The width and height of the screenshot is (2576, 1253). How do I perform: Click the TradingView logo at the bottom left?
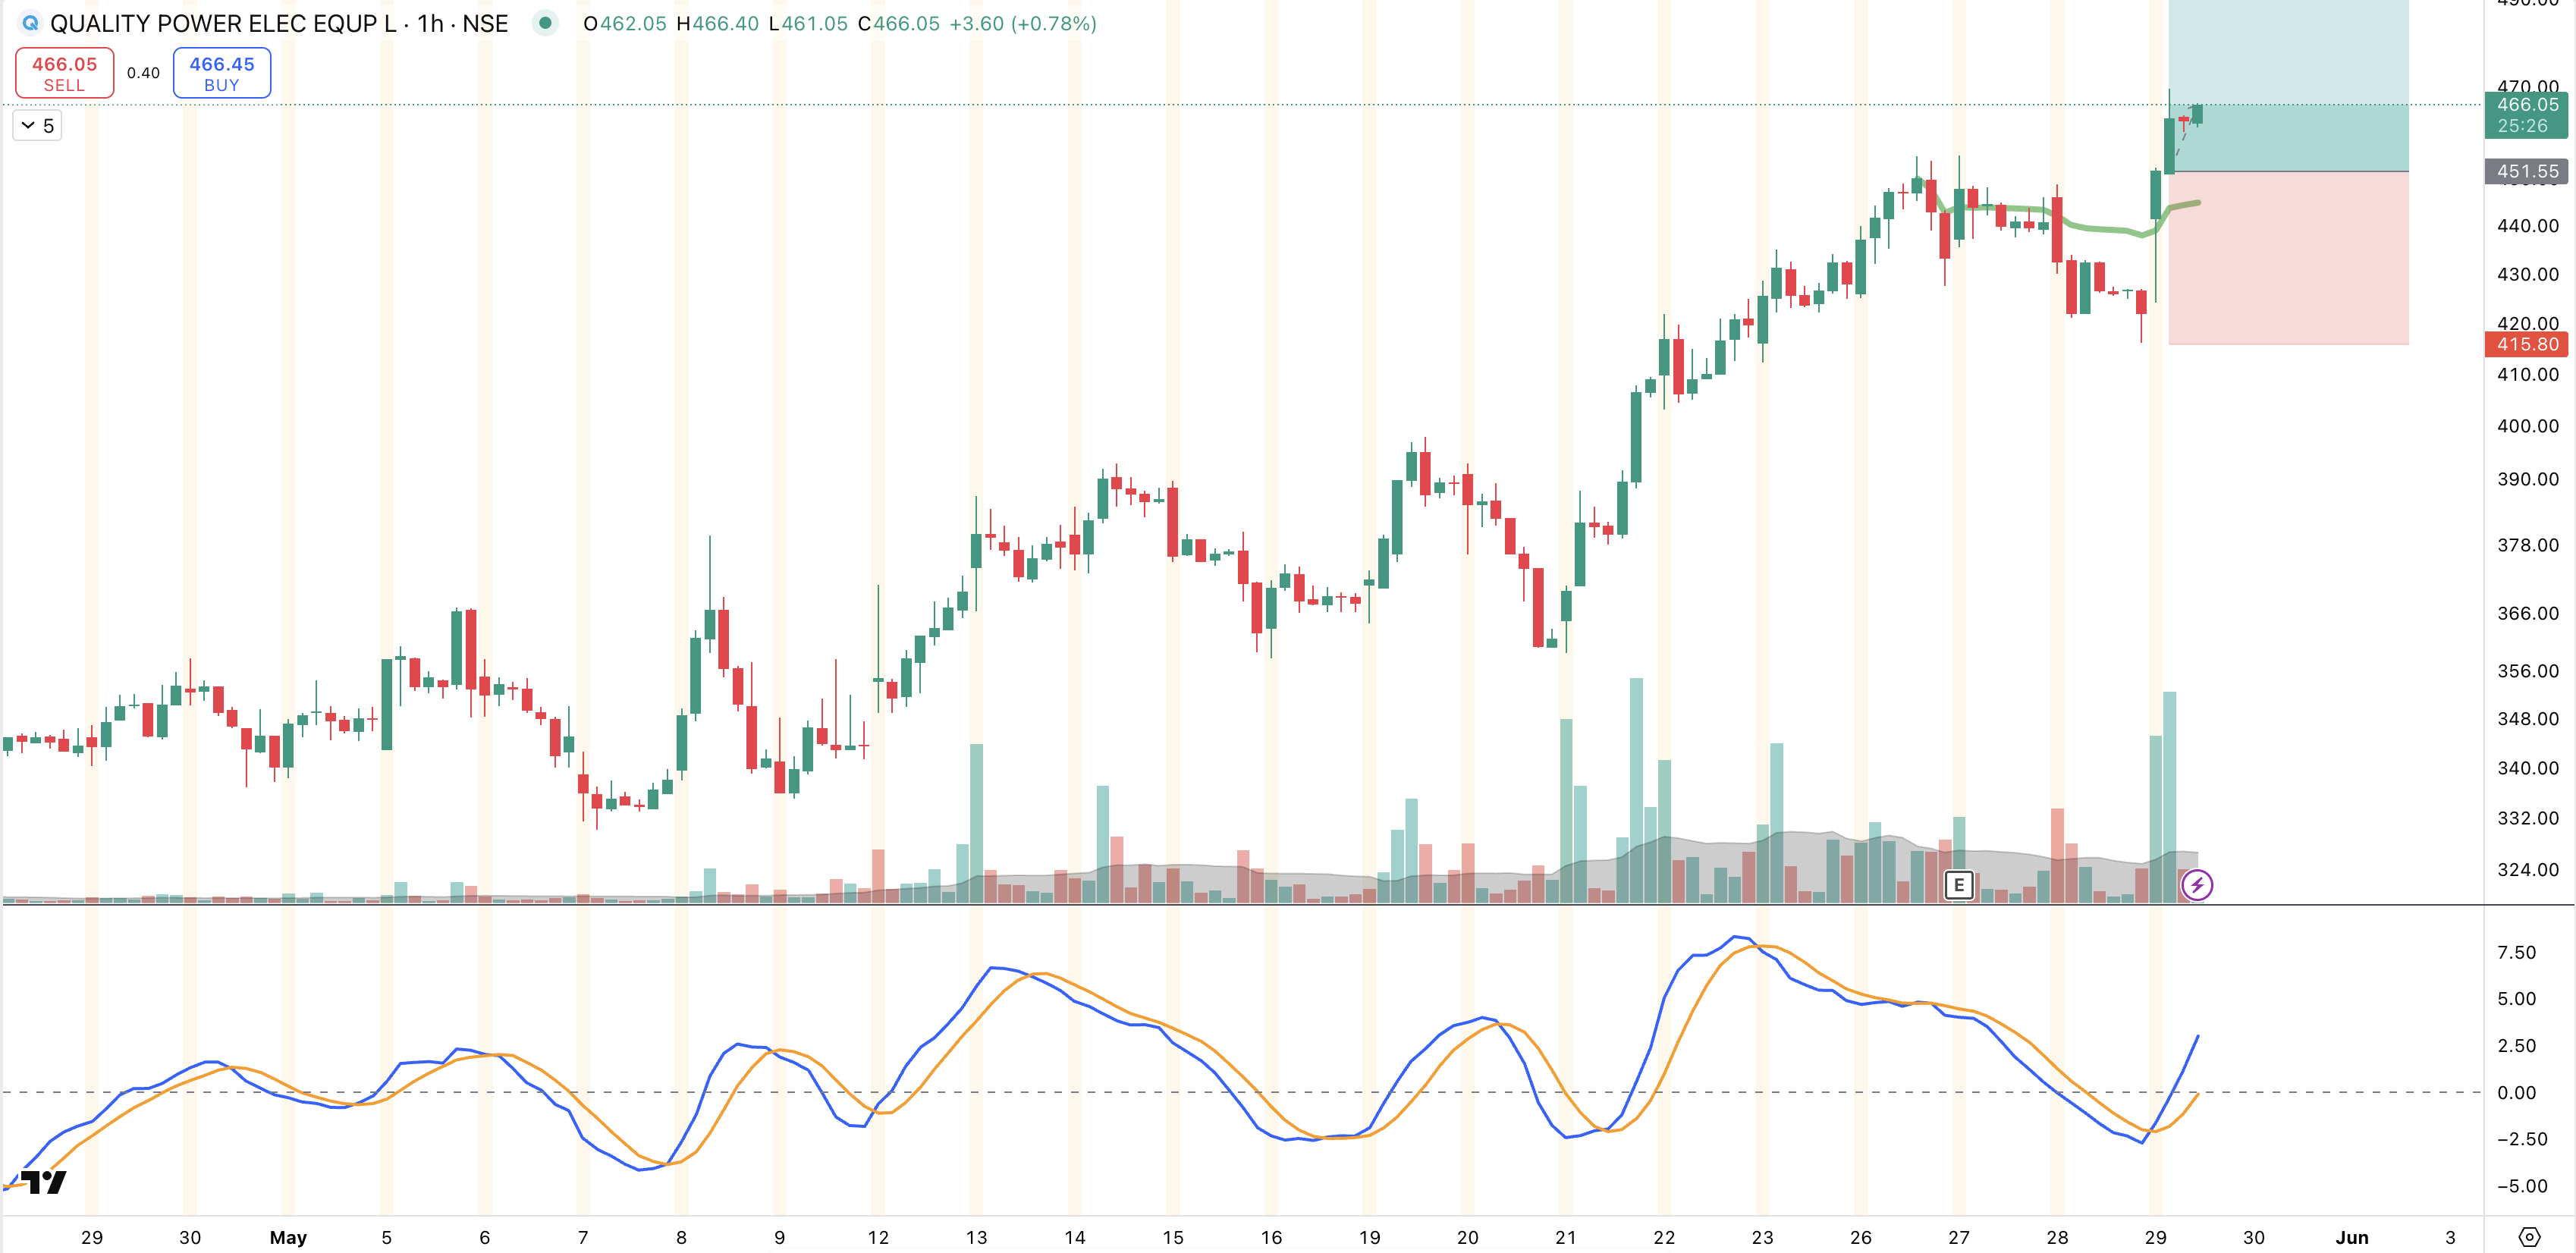(43, 1182)
